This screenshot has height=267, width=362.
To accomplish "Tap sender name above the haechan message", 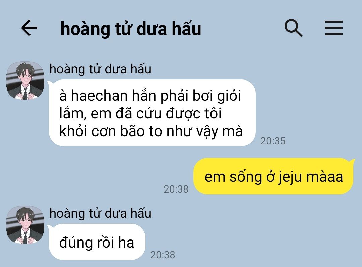I will (x=101, y=69).
